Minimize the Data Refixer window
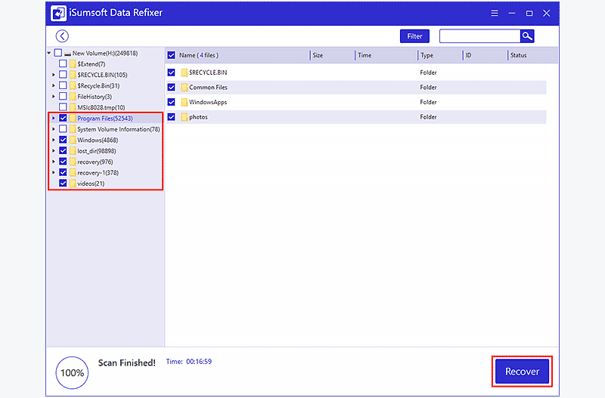The width and height of the screenshot is (605, 398). click(512, 13)
